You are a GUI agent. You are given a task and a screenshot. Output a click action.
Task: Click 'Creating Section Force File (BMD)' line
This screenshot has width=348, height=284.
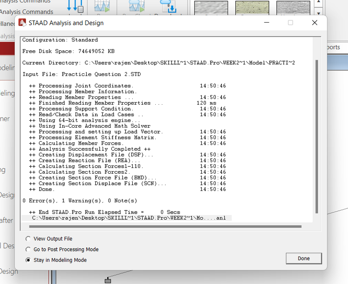[x=127, y=178]
